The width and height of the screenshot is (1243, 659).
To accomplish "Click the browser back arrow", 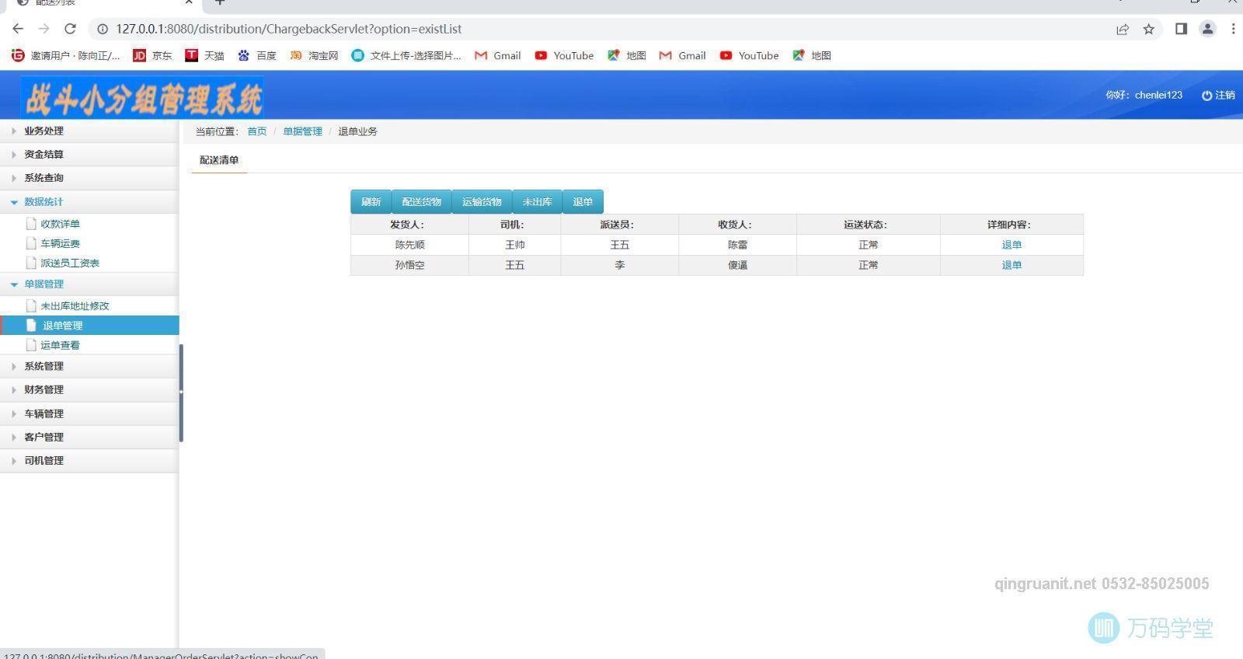I will pyautogui.click(x=18, y=29).
